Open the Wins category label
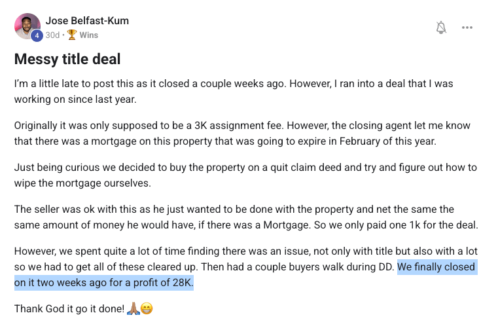Screen dimensions: 498x328 [88, 35]
